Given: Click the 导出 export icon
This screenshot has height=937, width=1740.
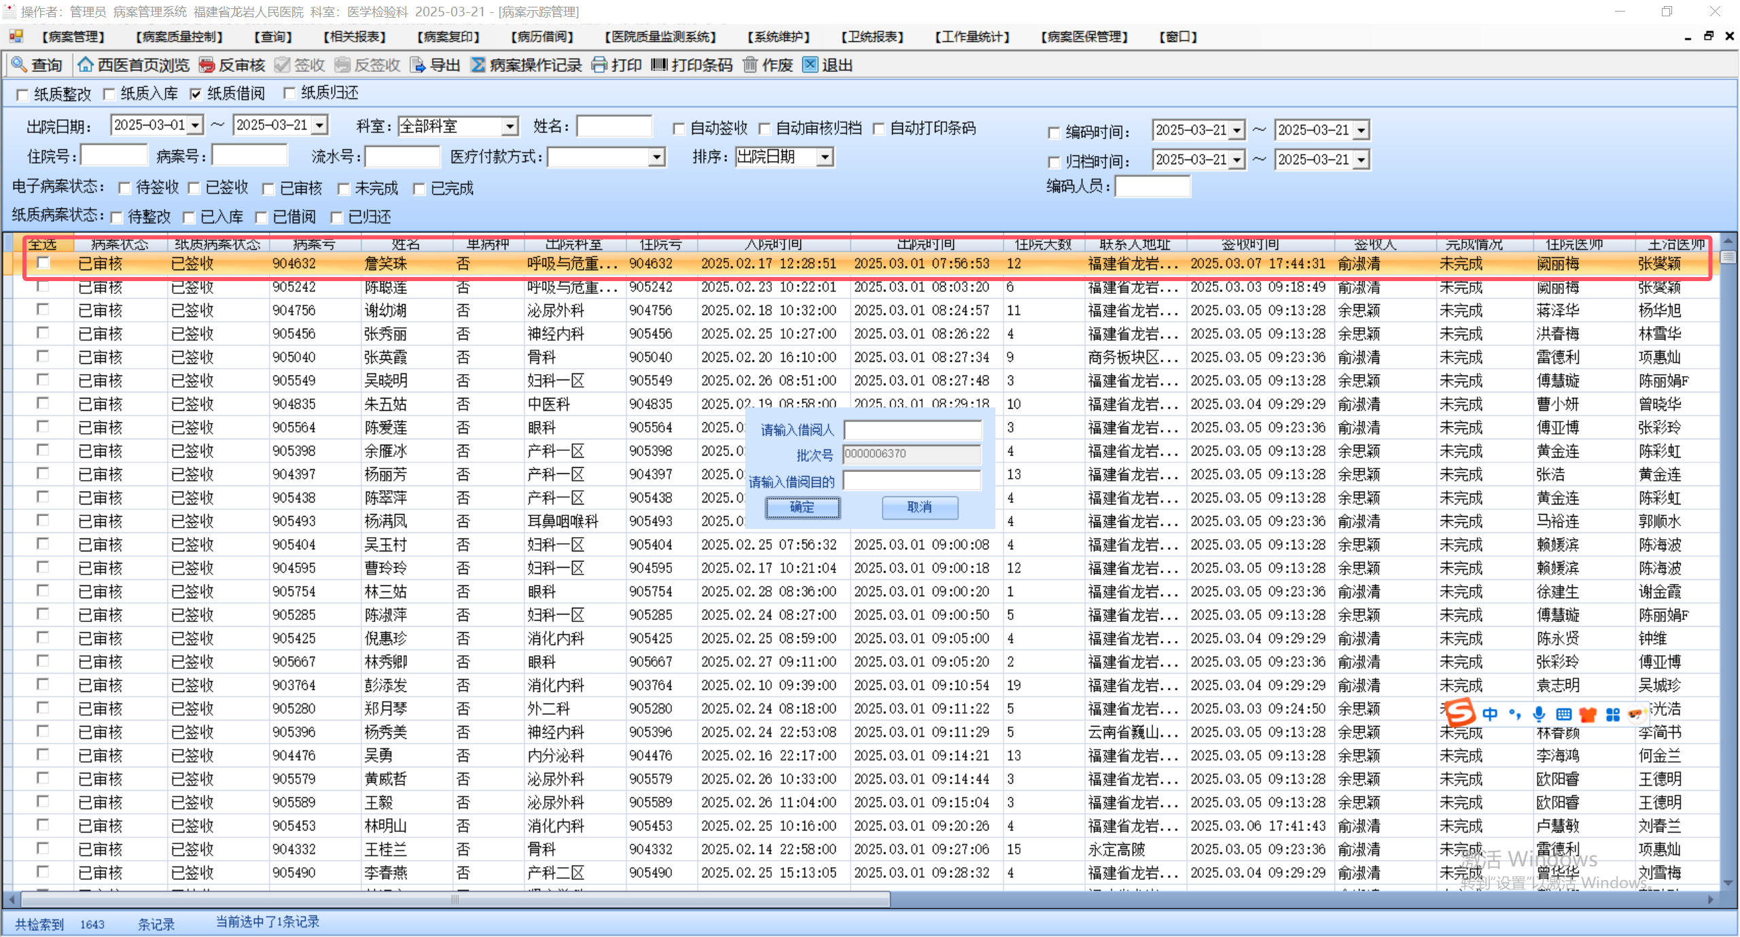Looking at the screenshot, I should click(419, 65).
